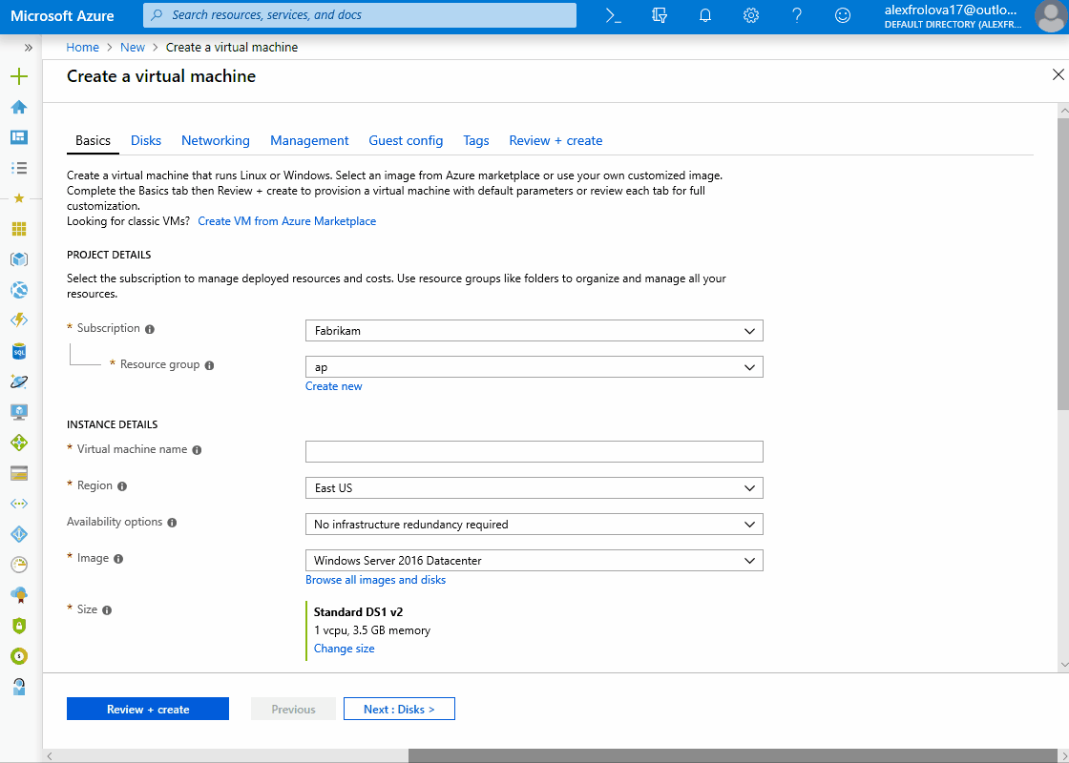
Task: Open Directory and subscription filter icon
Action: pos(660,15)
